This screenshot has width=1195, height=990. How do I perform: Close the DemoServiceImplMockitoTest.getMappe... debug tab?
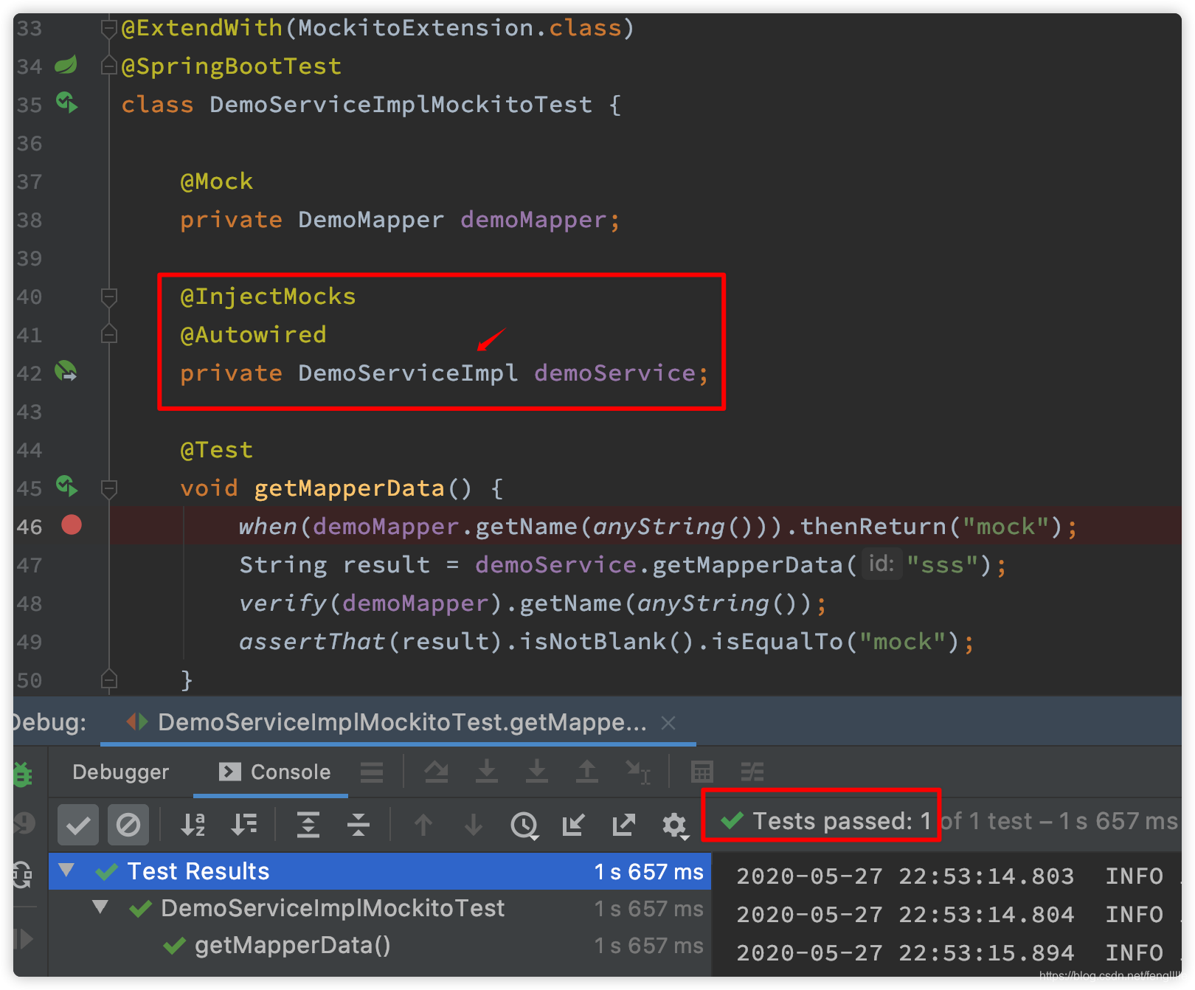pyautogui.click(x=668, y=723)
